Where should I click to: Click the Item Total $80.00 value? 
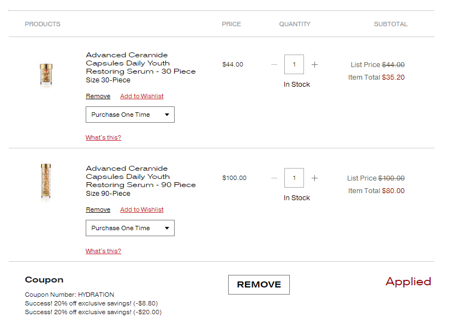[393, 191]
